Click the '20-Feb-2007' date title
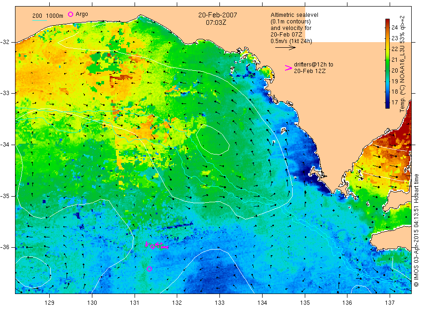This screenshot has height=309, width=422. pyautogui.click(x=218, y=15)
